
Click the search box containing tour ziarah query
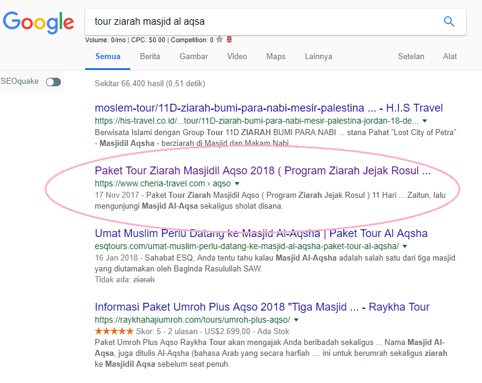(x=276, y=22)
